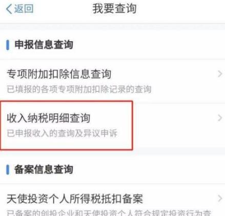Click description starting 已备案的创投企业
This screenshot has width=225, height=216.
point(109,213)
